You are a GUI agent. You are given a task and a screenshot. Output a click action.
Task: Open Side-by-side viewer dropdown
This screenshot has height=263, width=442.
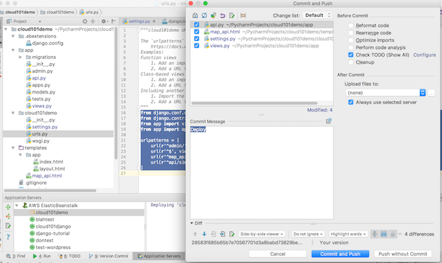pyautogui.click(x=262, y=234)
